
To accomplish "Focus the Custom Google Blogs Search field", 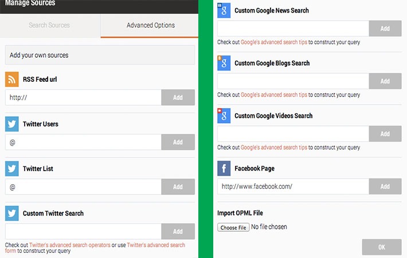I will 293,81.
